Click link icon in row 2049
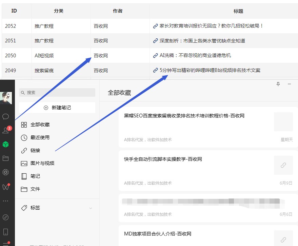The height and width of the screenshot is (246, 298). click(156, 70)
